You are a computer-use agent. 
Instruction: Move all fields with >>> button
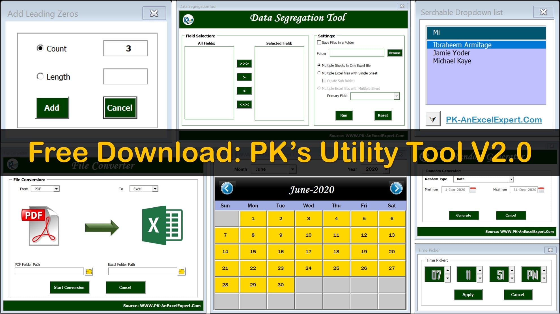coord(244,64)
